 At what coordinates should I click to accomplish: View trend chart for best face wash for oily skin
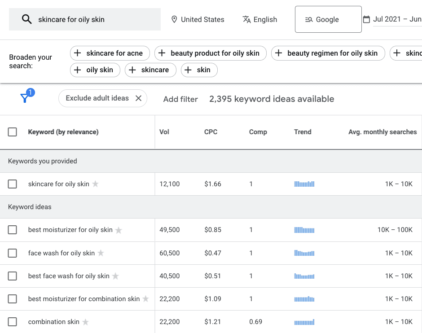304,276
